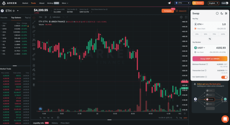
Task: Toggle magnet mode in chart toolbar
Action: click(x=34, y=65)
